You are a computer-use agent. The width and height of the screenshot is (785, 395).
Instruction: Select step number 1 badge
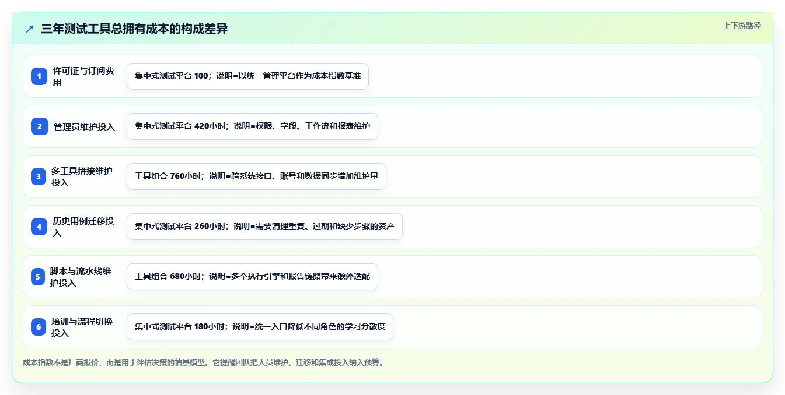pyautogui.click(x=39, y=76)
